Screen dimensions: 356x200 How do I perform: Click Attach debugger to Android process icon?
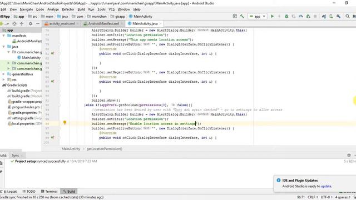tap(308, 16)
